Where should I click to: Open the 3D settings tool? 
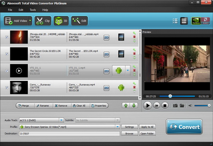click(61, 21)
